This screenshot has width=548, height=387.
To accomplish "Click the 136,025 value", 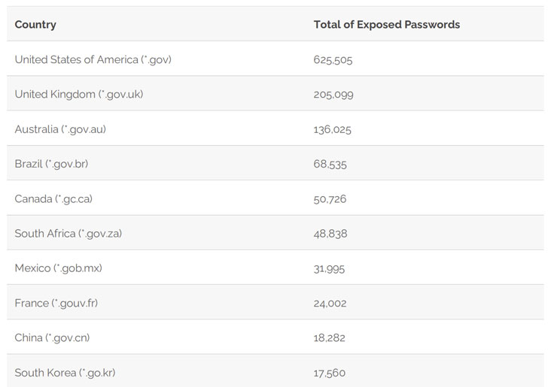I will click(x=332, y=129).
